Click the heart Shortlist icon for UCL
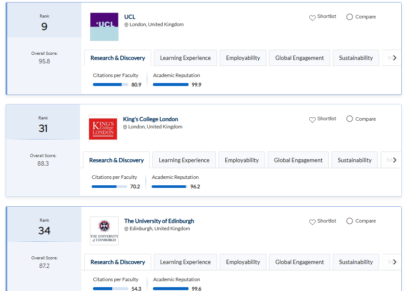This screenshot has height=291, width=409. click(312, 18)
